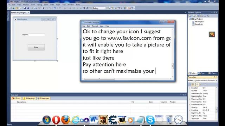Sort Error List by Description column

(x=21, y=102)
